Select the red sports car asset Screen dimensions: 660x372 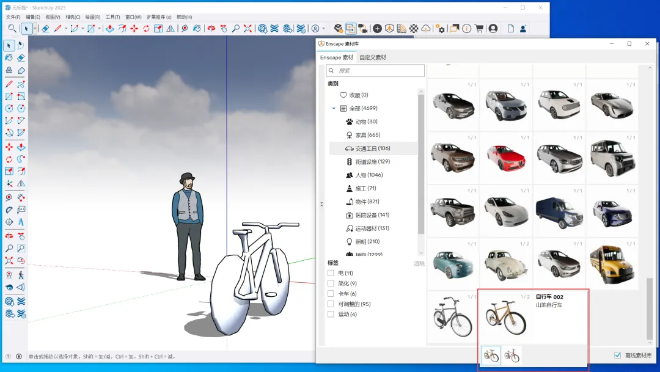point(505,158)
